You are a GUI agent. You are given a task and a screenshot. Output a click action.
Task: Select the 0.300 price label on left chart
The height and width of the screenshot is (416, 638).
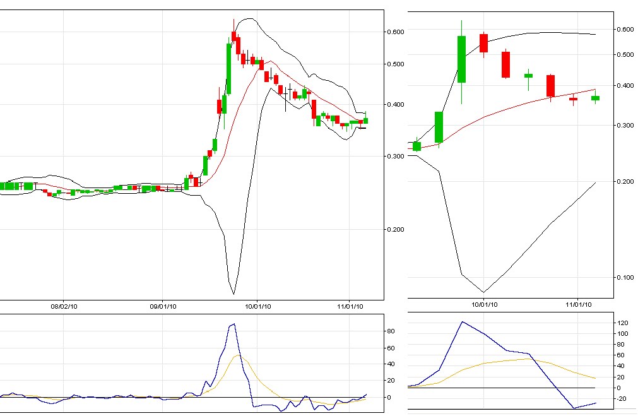[x=396, y=156]
